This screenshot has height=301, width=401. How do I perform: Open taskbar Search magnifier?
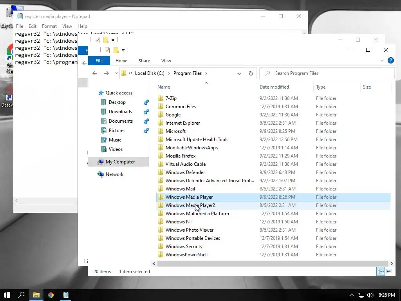click(21, 295)
